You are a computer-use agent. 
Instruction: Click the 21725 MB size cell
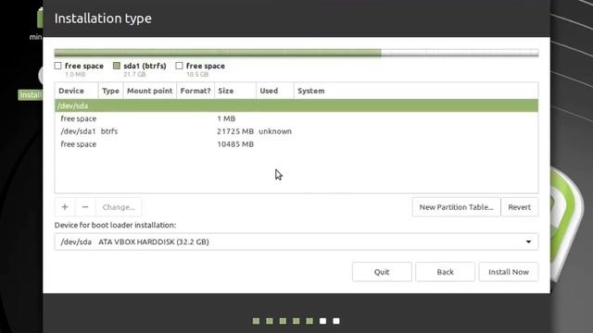(235, 131)
